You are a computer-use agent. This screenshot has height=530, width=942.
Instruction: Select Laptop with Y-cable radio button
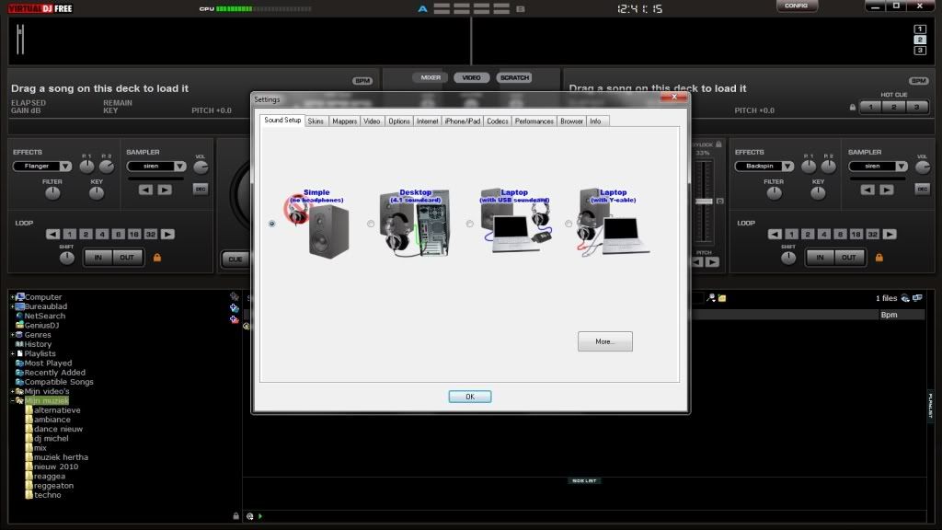(x=569, y=224)
